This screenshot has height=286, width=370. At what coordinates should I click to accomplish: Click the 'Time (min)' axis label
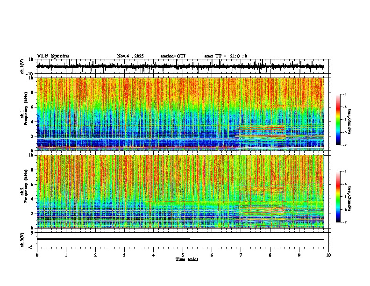[187, 259]
